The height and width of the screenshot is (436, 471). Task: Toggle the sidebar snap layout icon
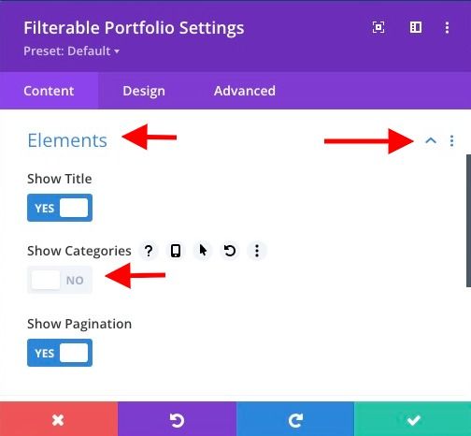pos(416,27)
